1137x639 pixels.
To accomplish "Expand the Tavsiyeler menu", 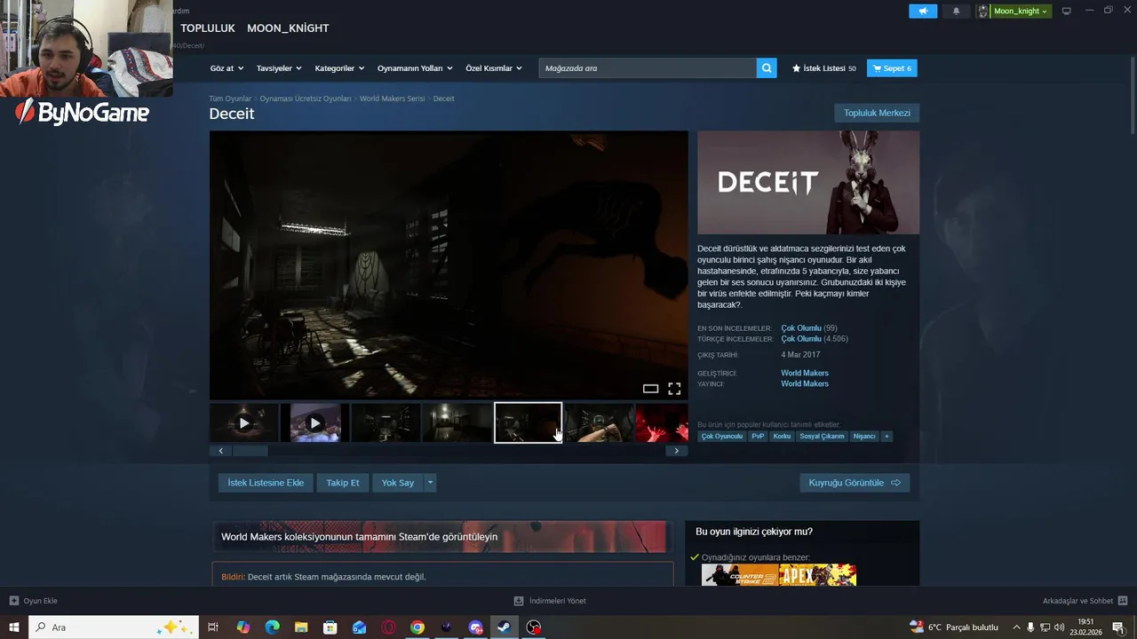I will pos(279,68).
